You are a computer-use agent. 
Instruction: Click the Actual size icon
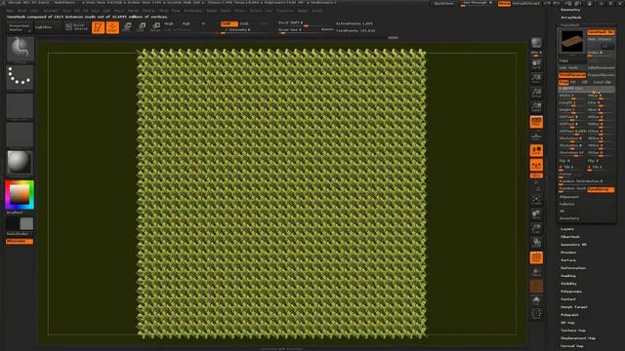pyautogui.click(x=536, y=93)
